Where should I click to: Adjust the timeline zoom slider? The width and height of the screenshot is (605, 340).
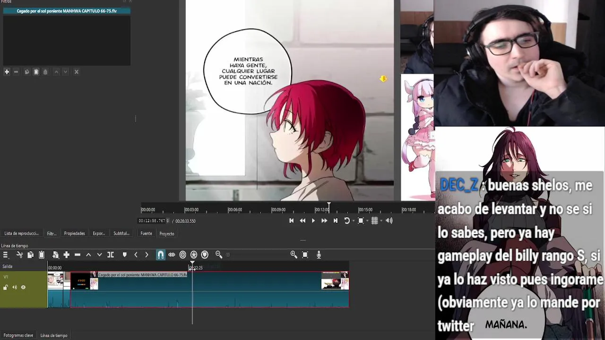pos(258,255)
